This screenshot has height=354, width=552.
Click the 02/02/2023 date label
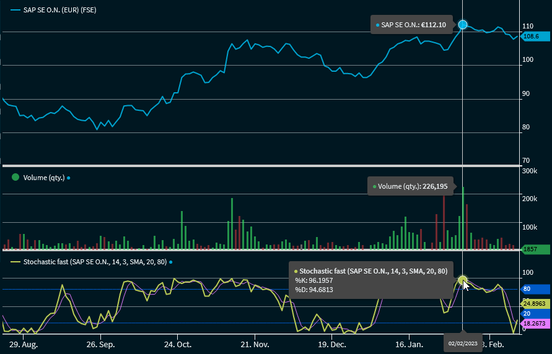[462, 343]
